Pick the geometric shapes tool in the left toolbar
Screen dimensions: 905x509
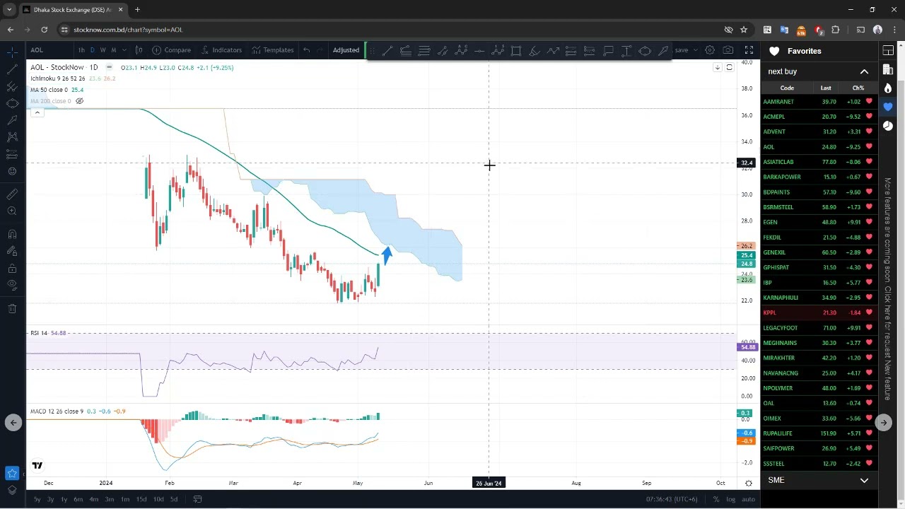(x=12, y=103)
